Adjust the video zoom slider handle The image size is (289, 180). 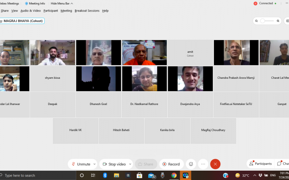[262, 21]
